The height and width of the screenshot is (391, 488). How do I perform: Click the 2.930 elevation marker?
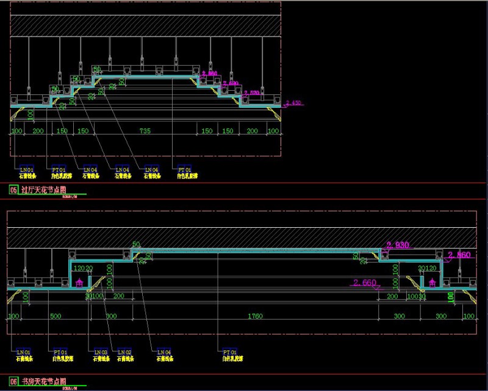click(398, 245)
